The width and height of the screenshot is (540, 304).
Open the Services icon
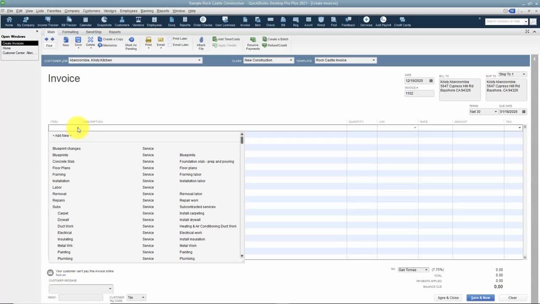coord(366,22)
